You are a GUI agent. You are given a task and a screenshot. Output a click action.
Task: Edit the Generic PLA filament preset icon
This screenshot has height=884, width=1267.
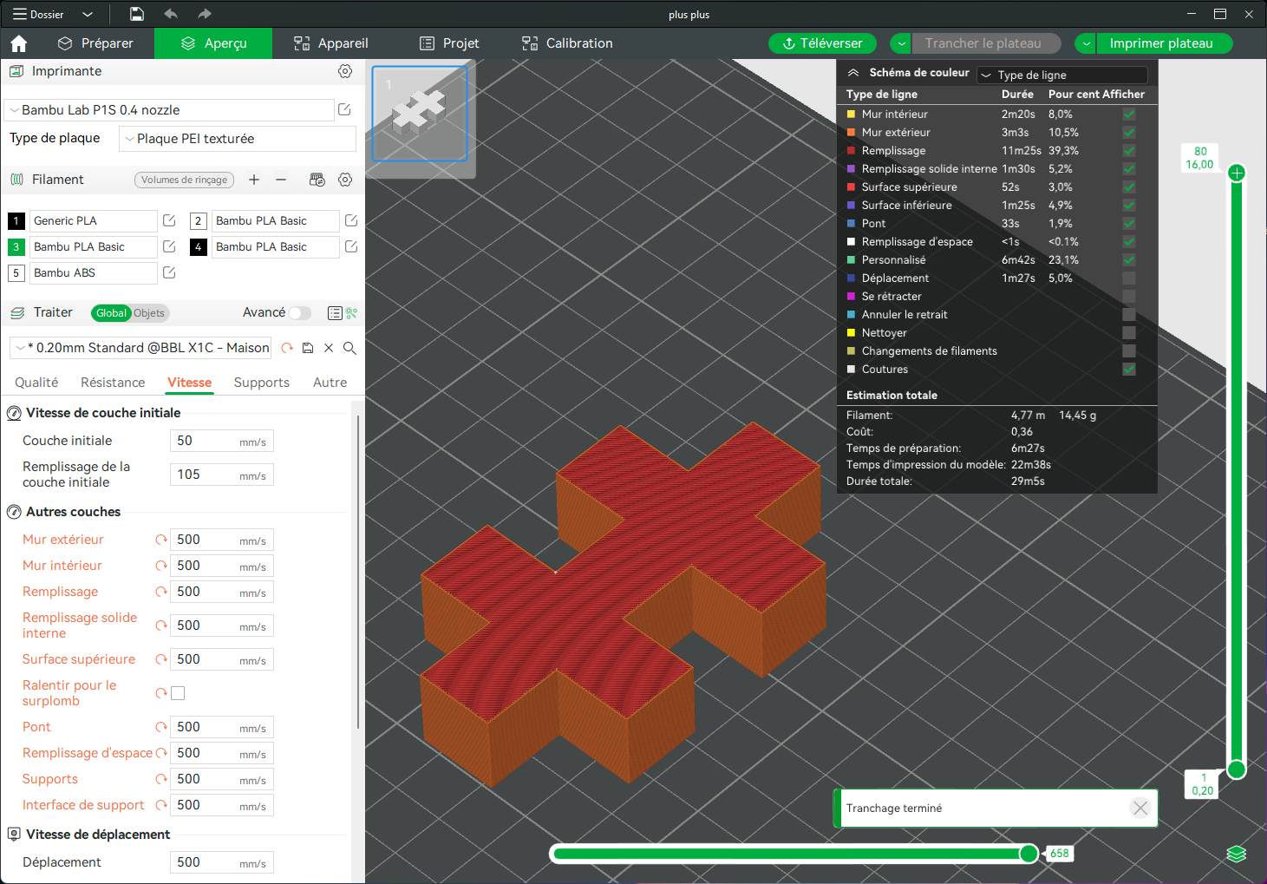[x=169, y=220]
